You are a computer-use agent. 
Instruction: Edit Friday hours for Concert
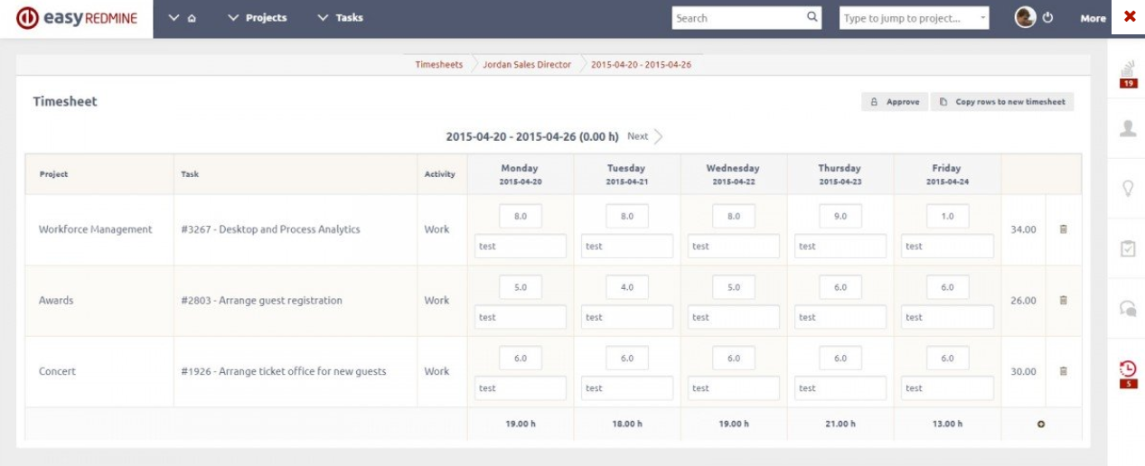(x=947, y=359)
